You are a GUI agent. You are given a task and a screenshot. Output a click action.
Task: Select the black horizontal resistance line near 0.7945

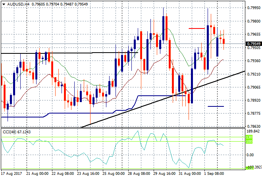pyautogui.click(x=69, y=53)
